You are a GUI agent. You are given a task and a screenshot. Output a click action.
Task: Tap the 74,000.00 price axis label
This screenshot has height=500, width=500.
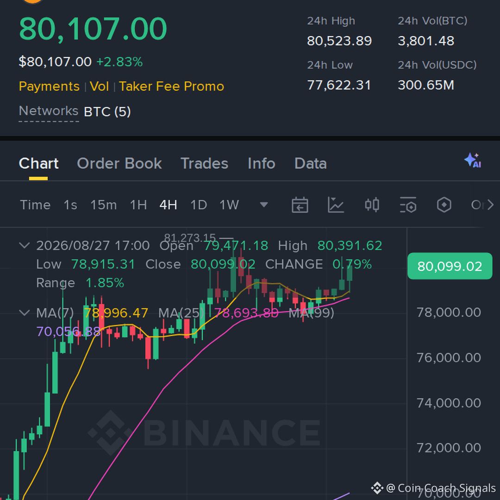(x=449, y=403)
